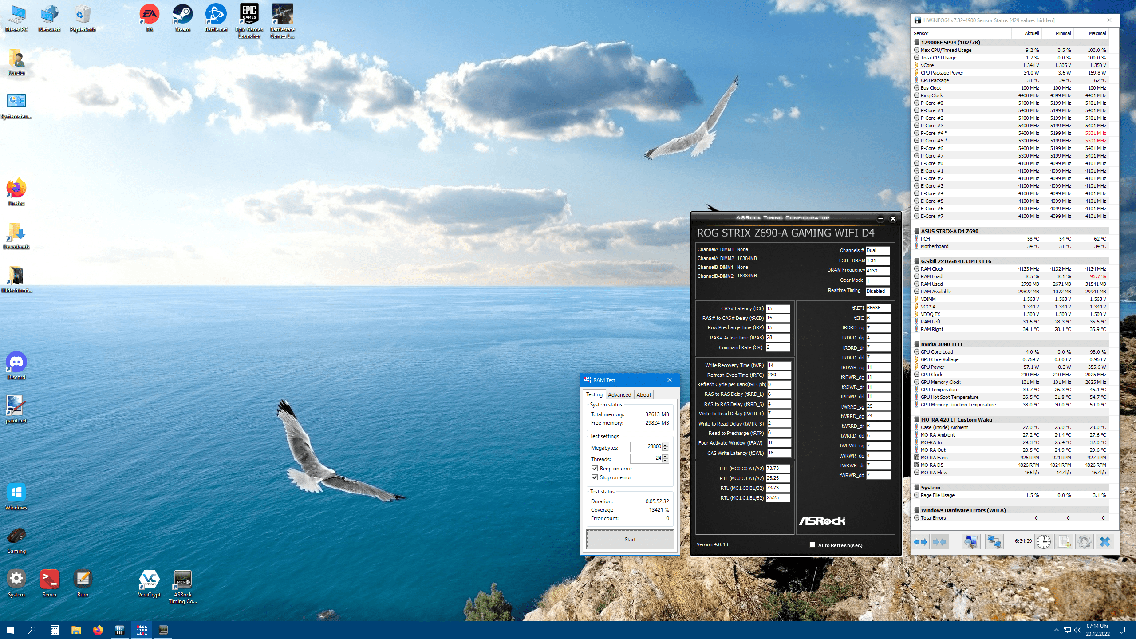1136x639 pixels.
Task: Select the Testing tab in RAM Test
Action: [594, 394]
